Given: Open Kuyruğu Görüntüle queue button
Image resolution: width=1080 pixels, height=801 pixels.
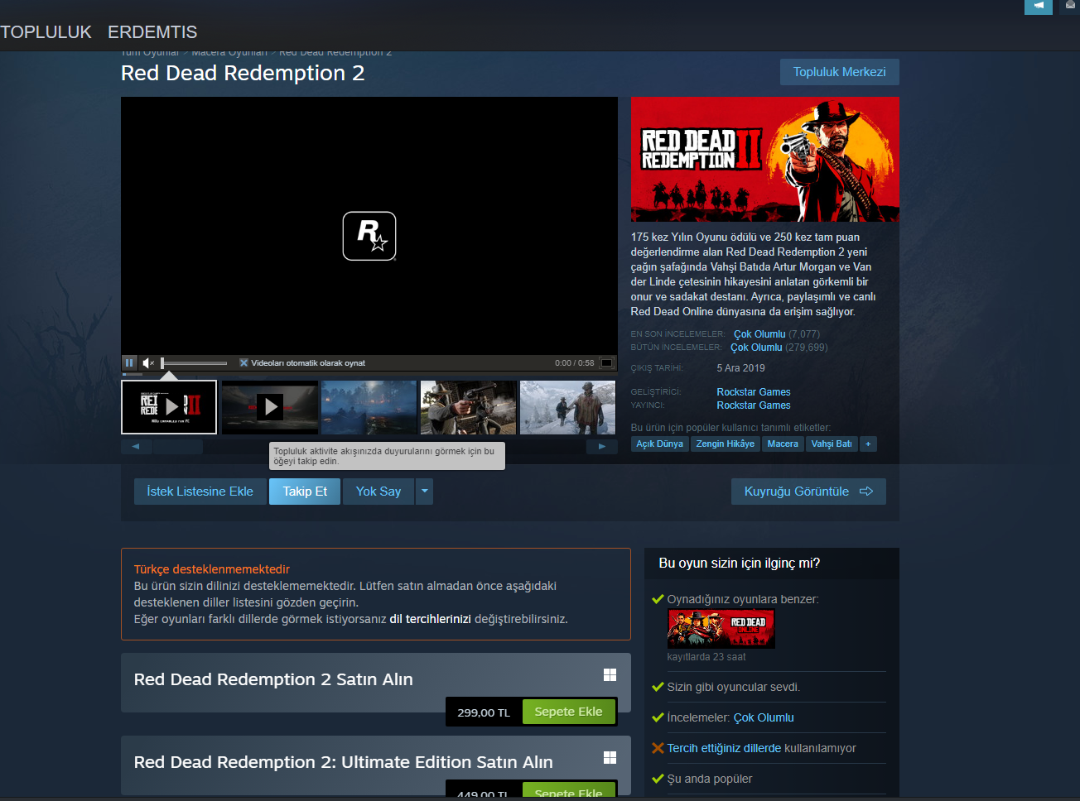Looking at the screenshot, I should point(808,492).
